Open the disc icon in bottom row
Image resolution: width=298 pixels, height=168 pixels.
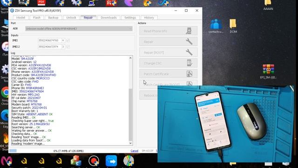[x=129, y=161]
